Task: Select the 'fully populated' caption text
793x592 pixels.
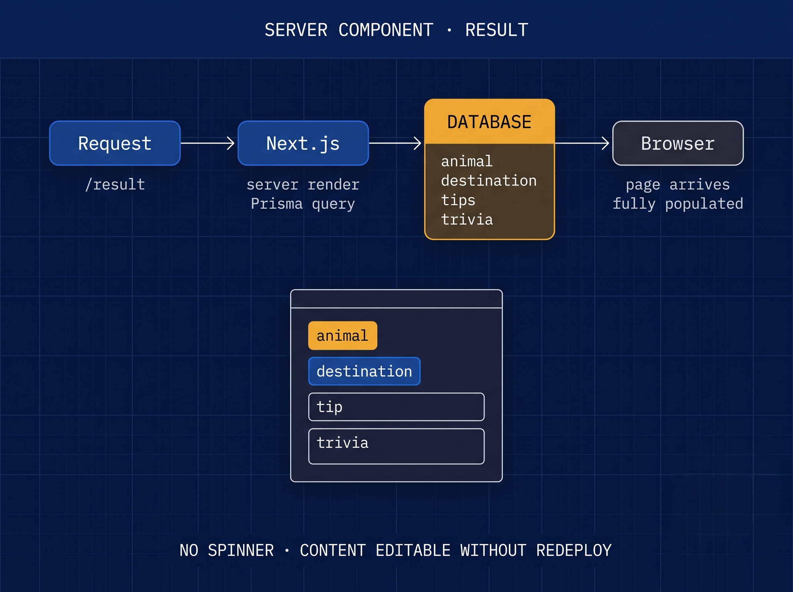Action: [678, 204]
